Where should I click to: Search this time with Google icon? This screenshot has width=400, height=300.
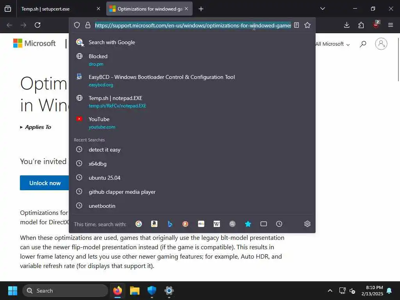tap(139, 224)
